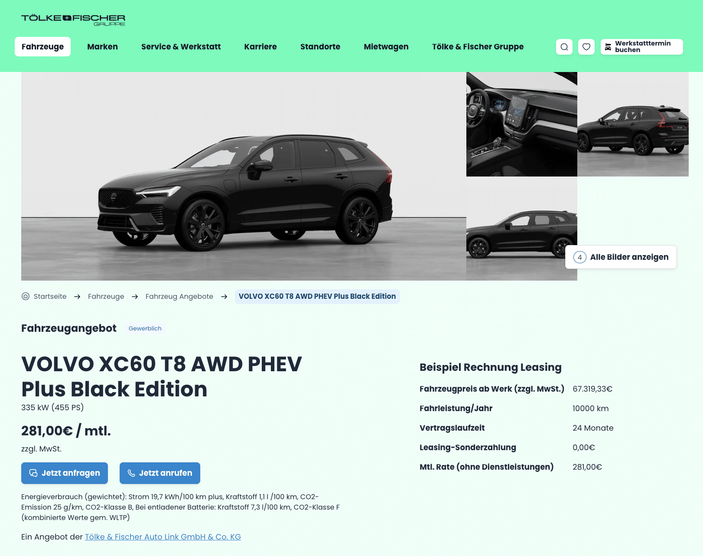703x556 pixels.
Task: Open the Fahrzeuge menu
Action: [x=42, y=47]
